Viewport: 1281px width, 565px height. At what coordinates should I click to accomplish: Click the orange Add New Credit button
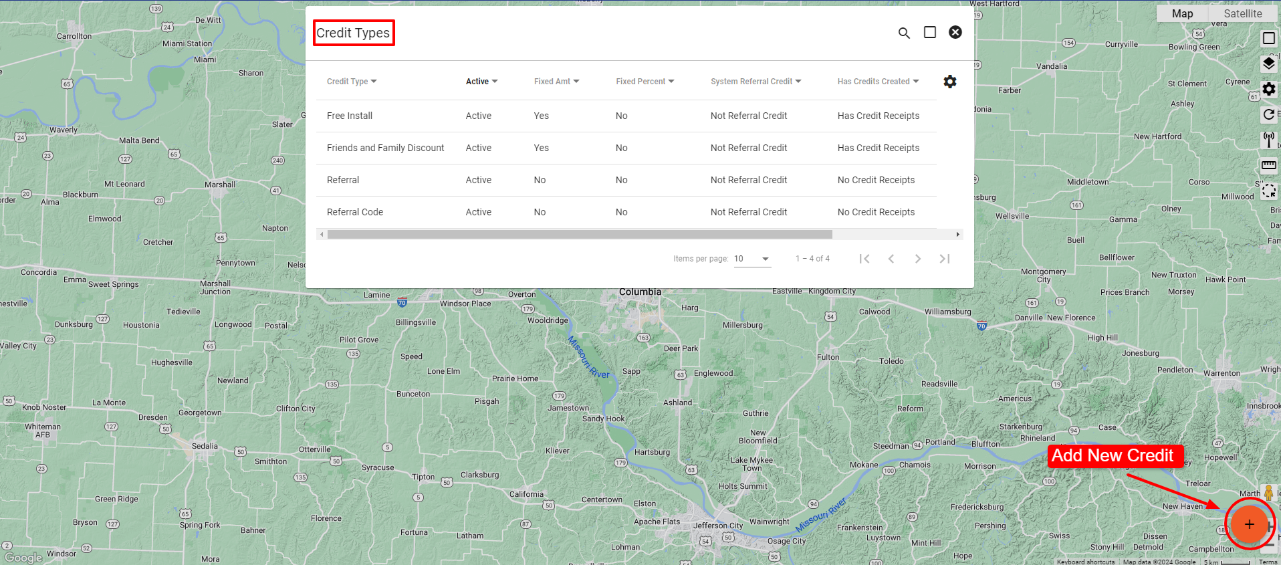1249,524
